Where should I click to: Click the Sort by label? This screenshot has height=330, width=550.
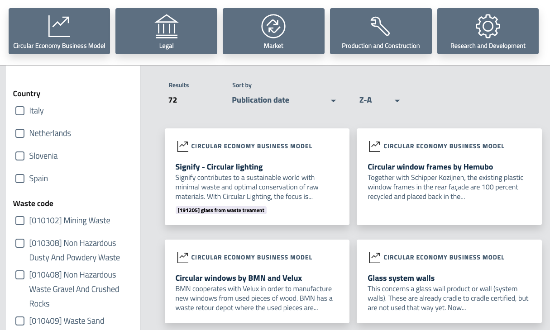coord(242,85)
